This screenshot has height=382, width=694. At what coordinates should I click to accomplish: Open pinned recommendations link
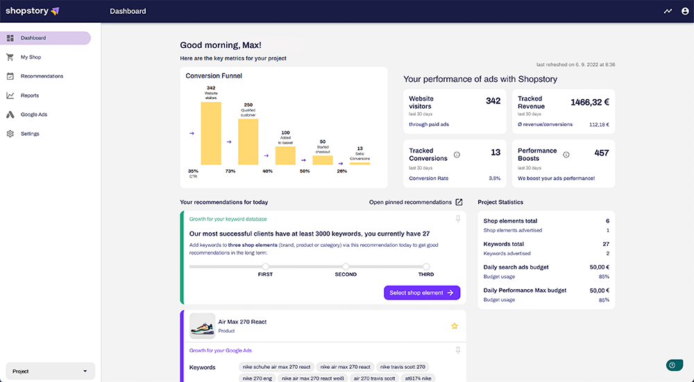[410, 202]
